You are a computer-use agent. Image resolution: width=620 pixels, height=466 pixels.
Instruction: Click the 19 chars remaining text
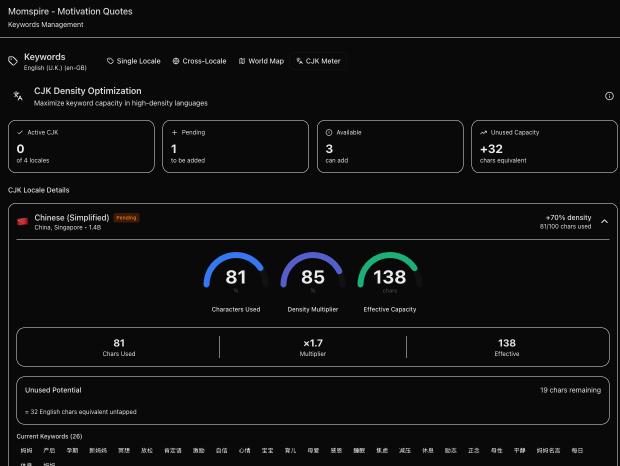pyautogui.click(x=570, y=390)
